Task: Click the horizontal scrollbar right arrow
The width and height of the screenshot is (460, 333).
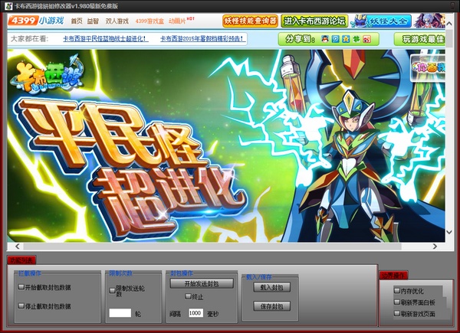Action: point(435,246)
